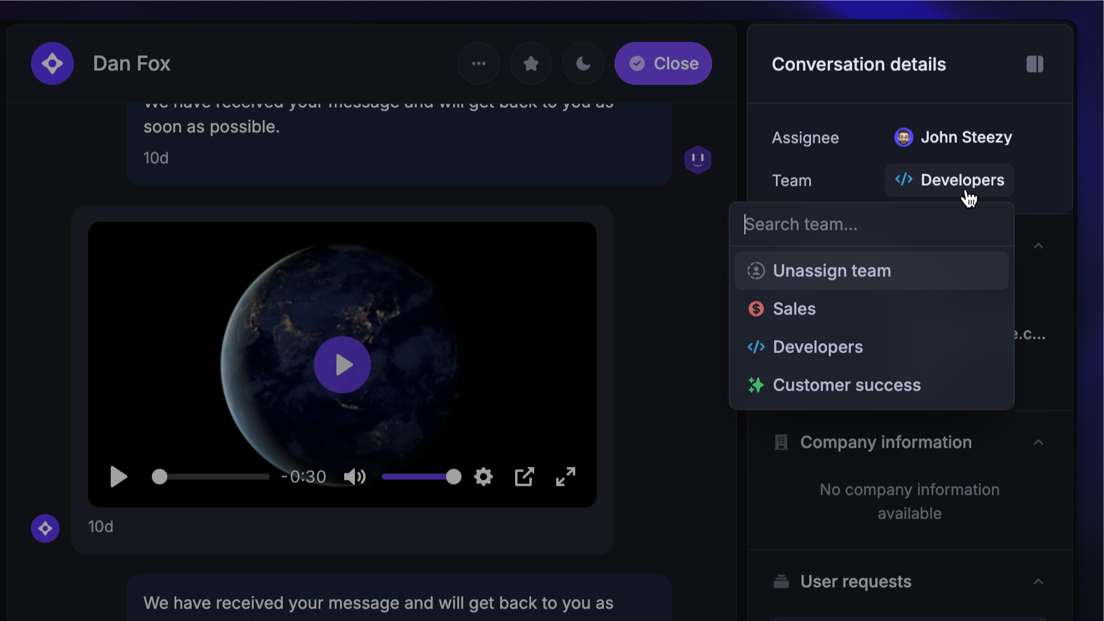
Task: Star this conversation with Dan Fox
Action: click(531, 64)
